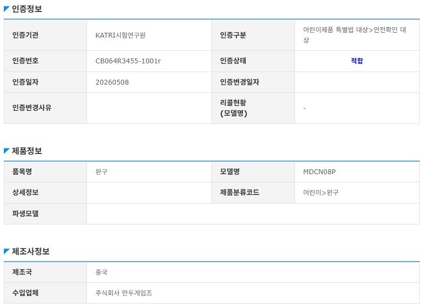
Task: Click the manufacturing country 중국 cell
Action: tap(253, 273)
